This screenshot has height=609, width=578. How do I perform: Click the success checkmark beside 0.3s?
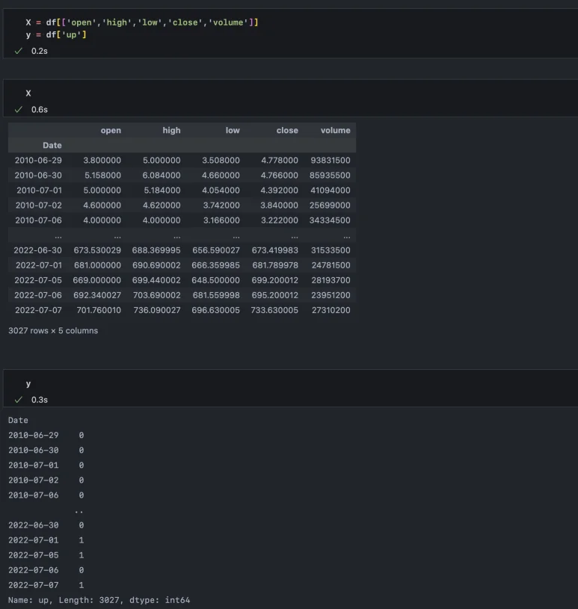19,400
